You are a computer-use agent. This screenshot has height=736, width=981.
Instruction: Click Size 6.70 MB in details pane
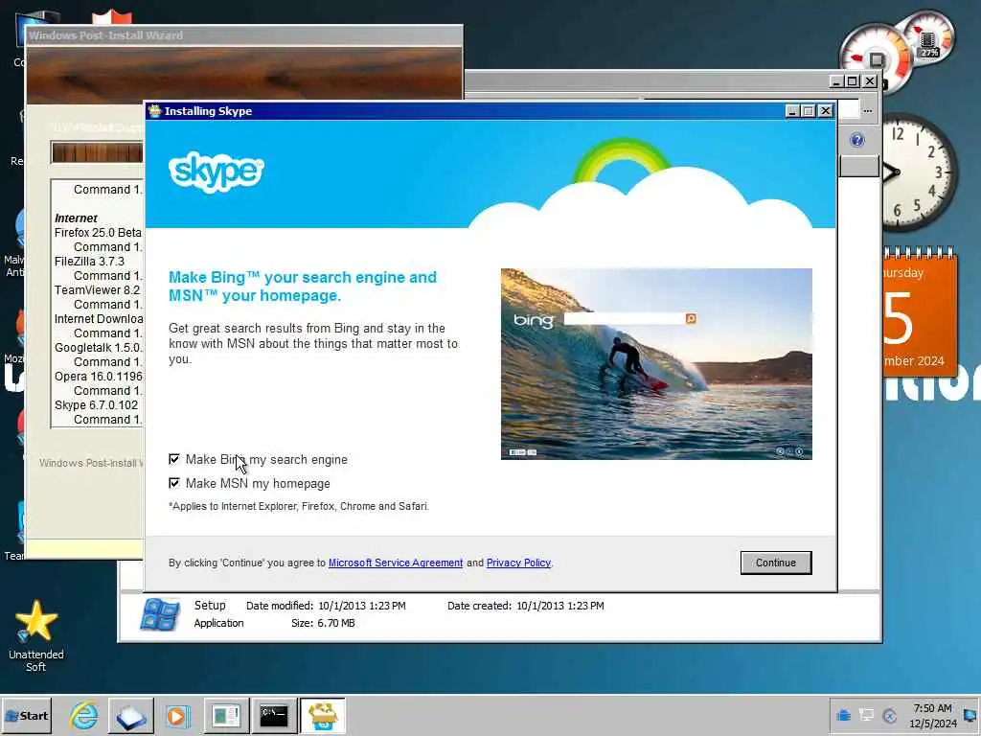[x=323, y=623]
